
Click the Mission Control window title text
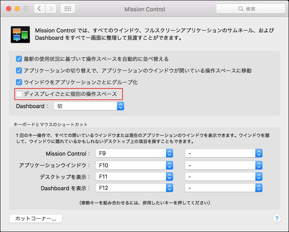145,9
